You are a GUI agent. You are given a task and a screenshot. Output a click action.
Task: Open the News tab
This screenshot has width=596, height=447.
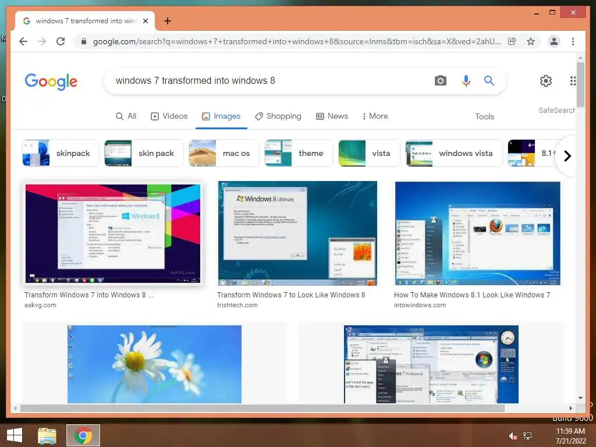(x=332, y=116)
